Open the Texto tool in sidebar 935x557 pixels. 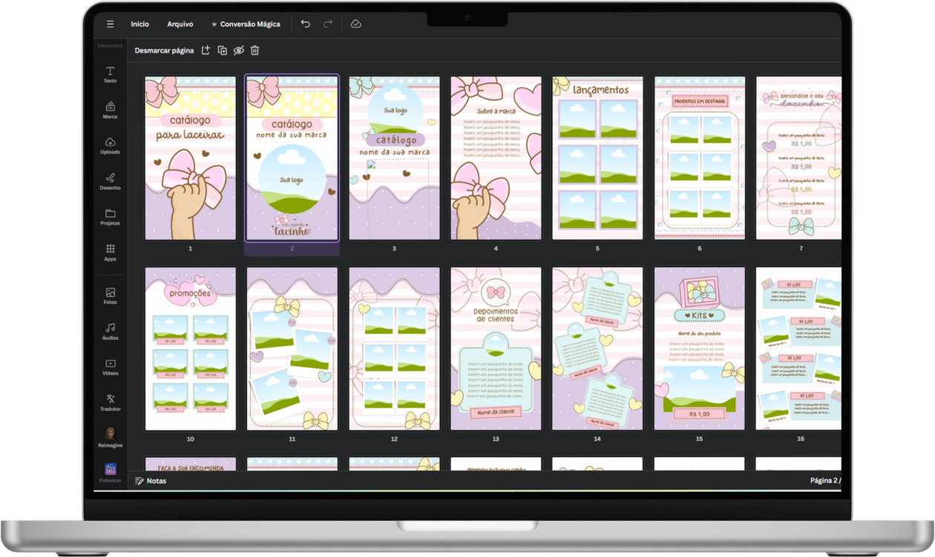[x=110, y=73]
